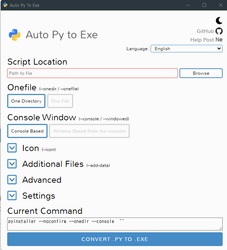Click the title bar Python icon

coord(5,5)
